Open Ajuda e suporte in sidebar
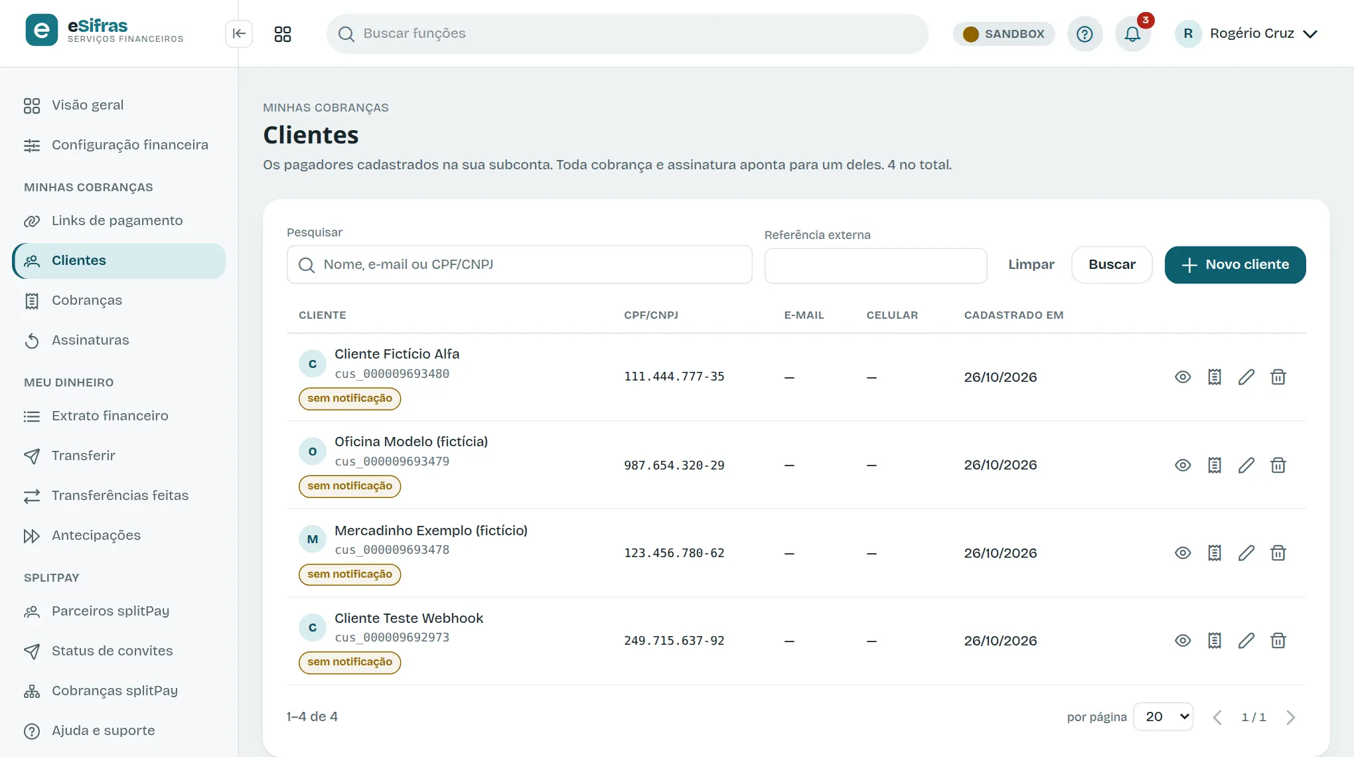This screenshot has height=757, width=1354. click(119, 731)
